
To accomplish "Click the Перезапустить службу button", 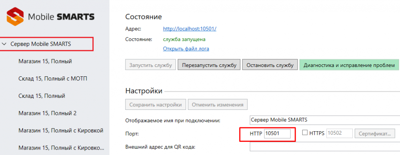I will click(x=209, y=65).
